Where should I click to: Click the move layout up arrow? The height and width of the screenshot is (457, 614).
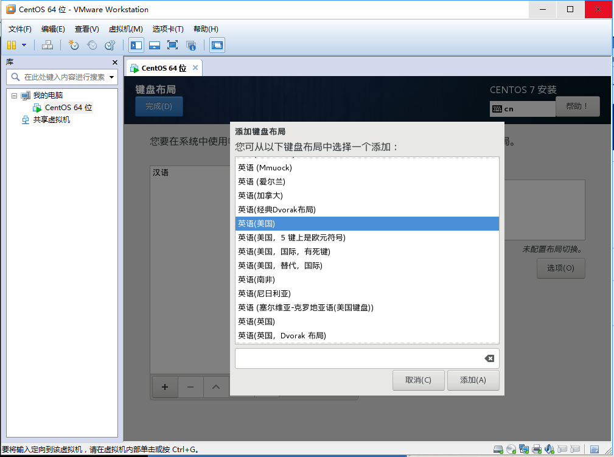[216, 387]
